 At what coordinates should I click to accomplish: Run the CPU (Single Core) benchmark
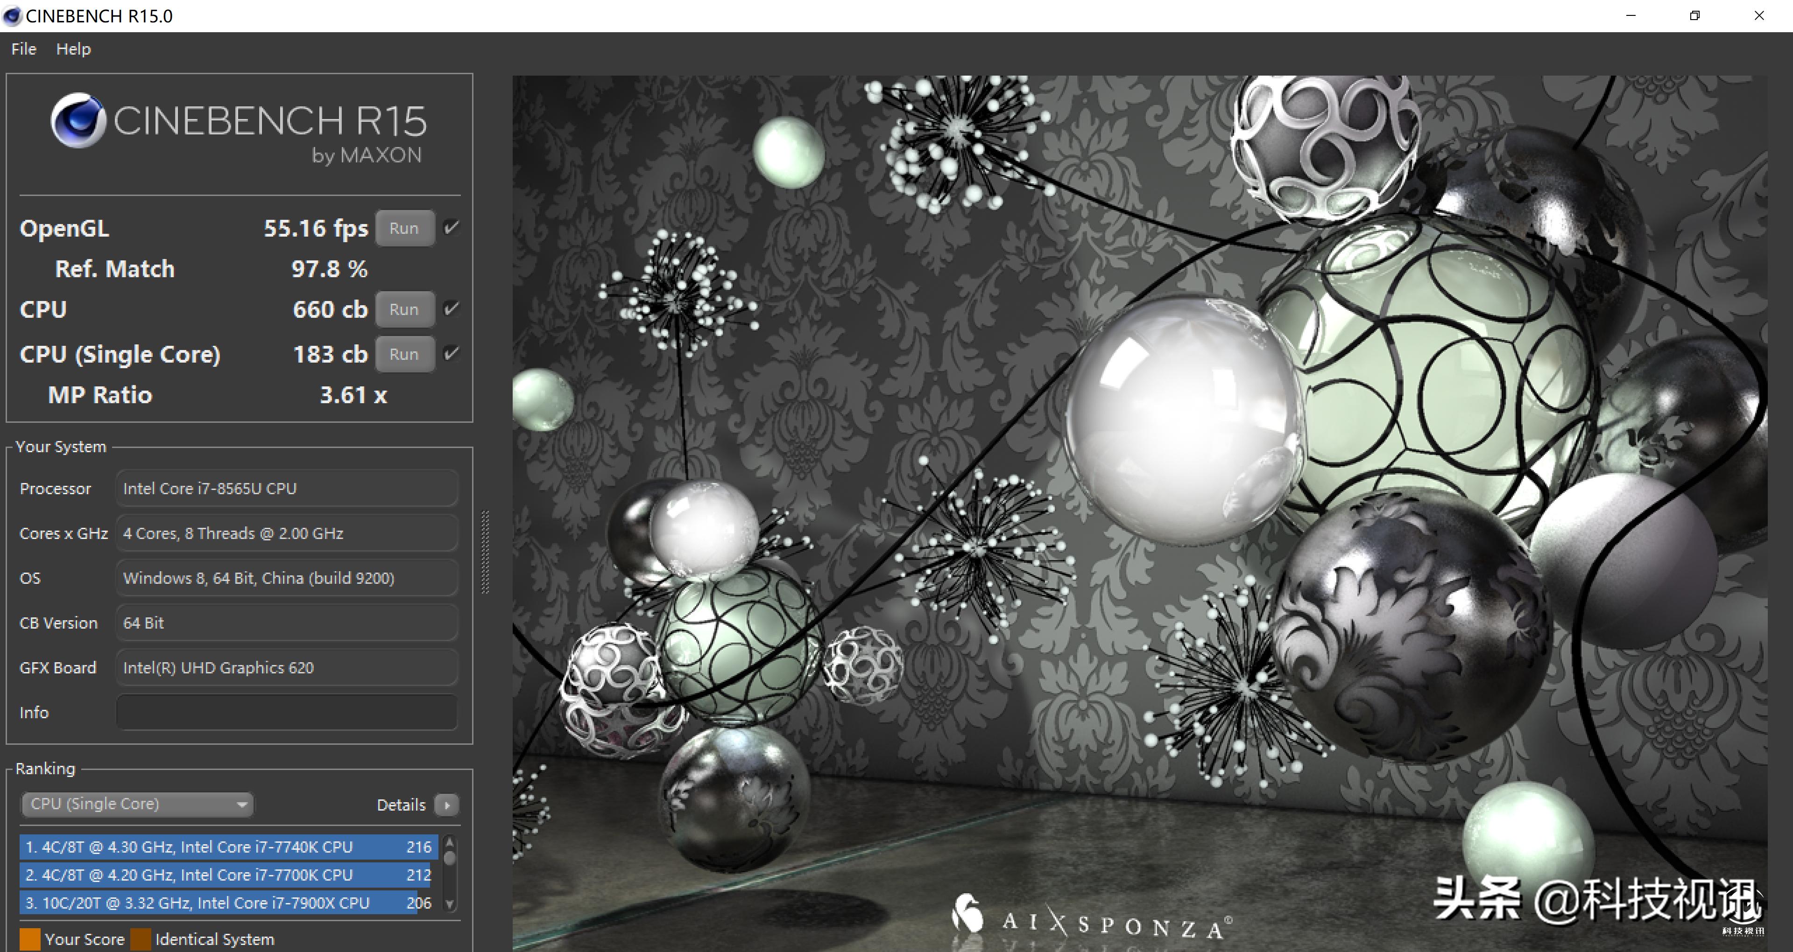[x=404, y=354]
